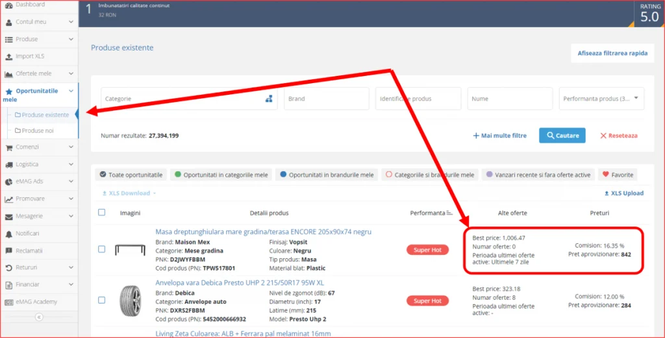
Task: Click the category tree icon in Categorie field
Action: [268, 99]
